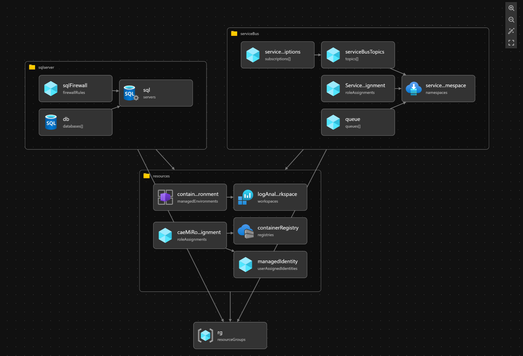Click the sqlserver module title text

coord(46,67)
